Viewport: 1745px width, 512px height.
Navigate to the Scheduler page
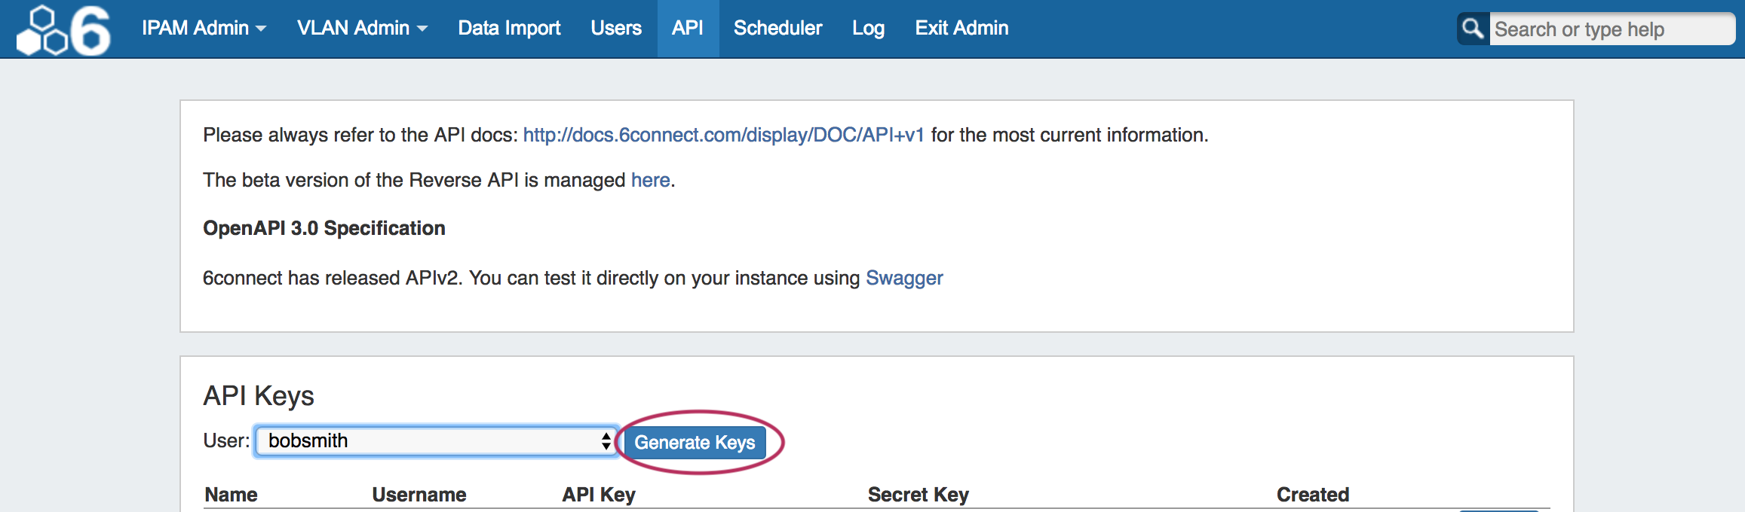click(777, 29)
